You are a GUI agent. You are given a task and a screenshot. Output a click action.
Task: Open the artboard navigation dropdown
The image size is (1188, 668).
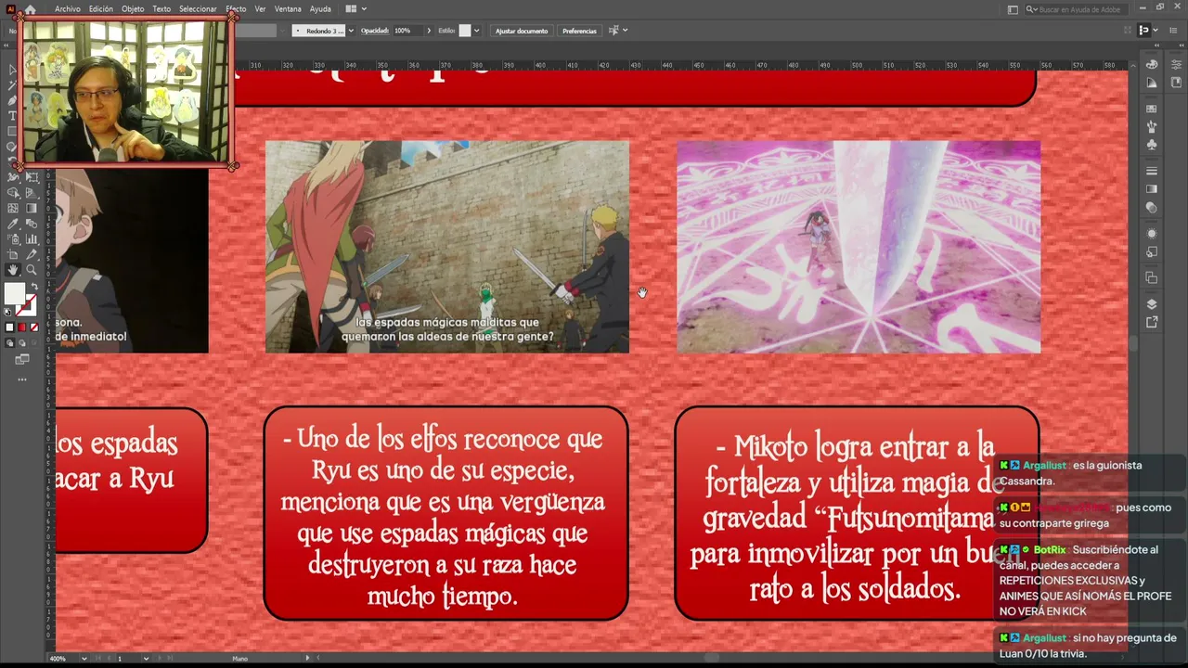pos(146,659)
